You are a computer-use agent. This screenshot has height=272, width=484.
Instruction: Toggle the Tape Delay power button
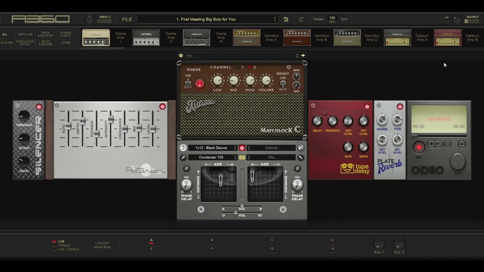[x=367, y=107]
